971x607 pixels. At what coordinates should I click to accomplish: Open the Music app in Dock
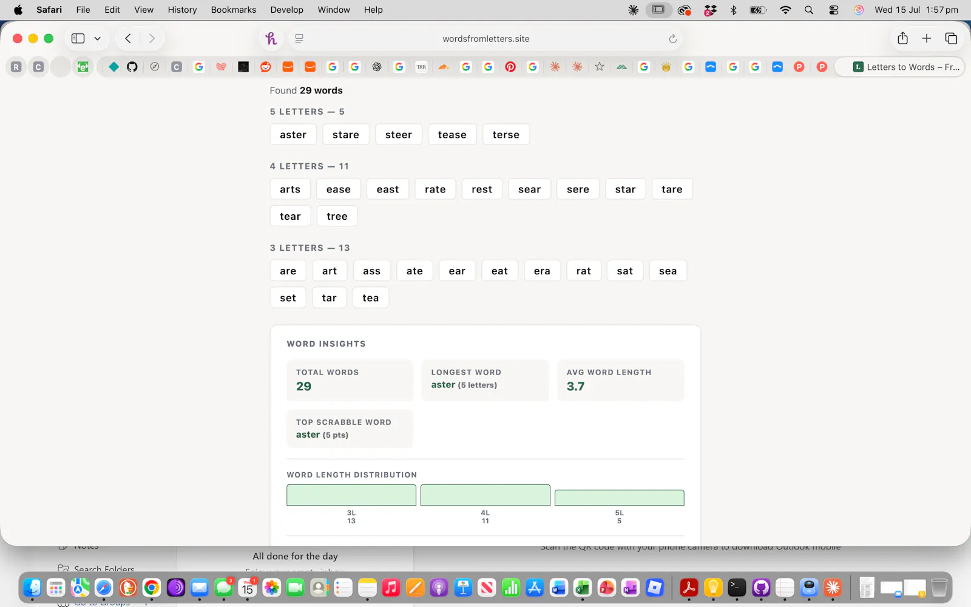pyautogui.click(x=391, y=588)
